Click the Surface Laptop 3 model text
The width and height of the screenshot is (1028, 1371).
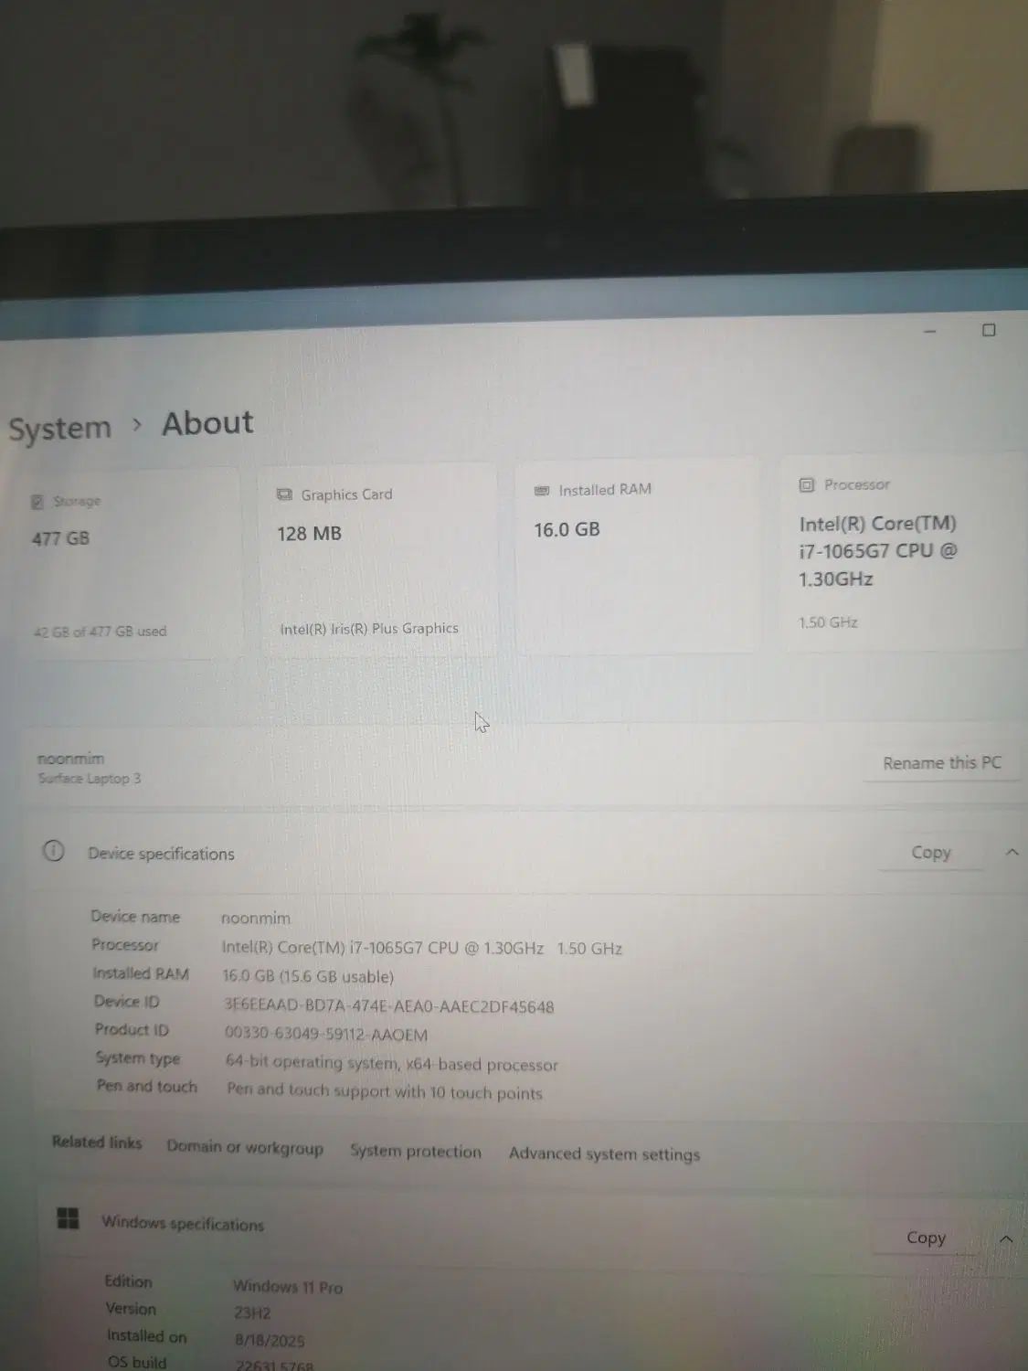coord(90,779)
